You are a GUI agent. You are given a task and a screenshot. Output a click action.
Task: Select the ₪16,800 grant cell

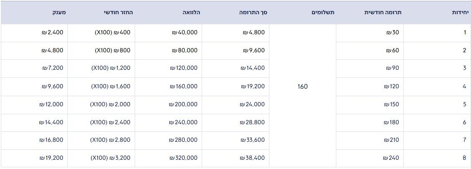point(51,141)
